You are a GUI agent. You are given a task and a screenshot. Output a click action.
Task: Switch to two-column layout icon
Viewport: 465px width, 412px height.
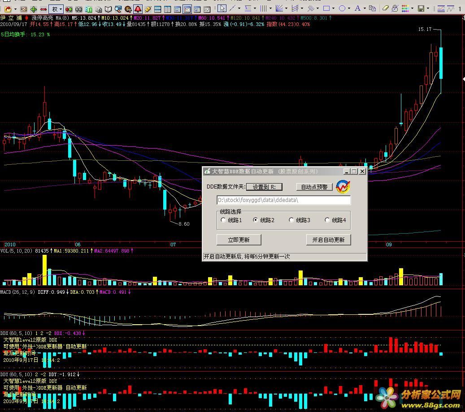[x=168, y=9]
